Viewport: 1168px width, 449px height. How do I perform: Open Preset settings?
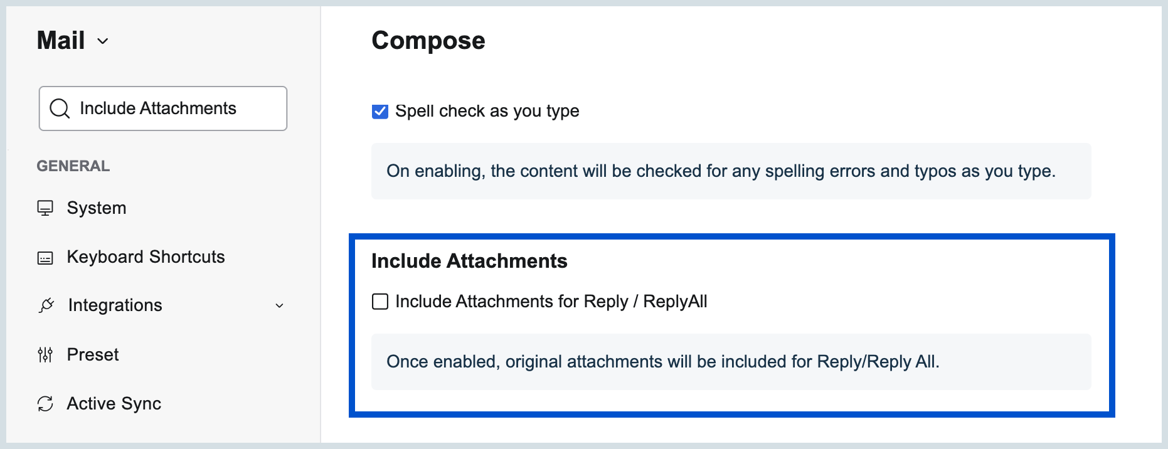point(92,354)
